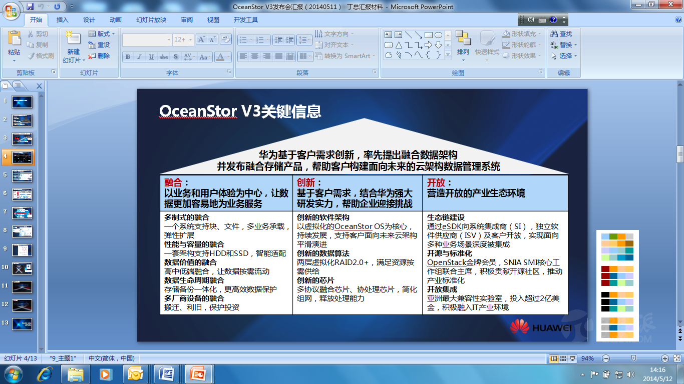Toggle Italic formatting

(139, 57)
